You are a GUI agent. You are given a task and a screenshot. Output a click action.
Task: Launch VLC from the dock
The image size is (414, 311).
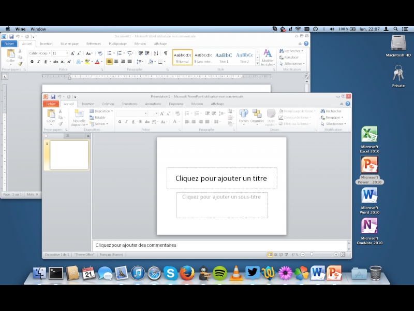236,273
